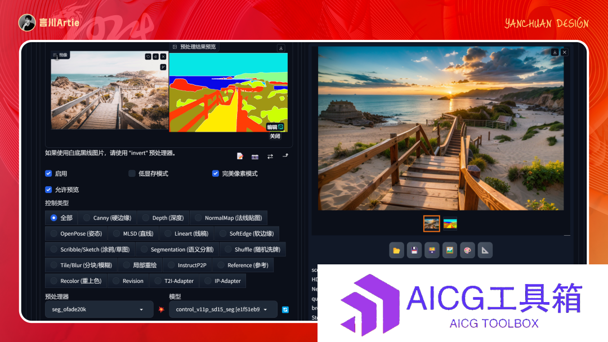Choose Segmentation (语义分割) control type
This screenshot has height=342, width=608.
coord(177,249)
